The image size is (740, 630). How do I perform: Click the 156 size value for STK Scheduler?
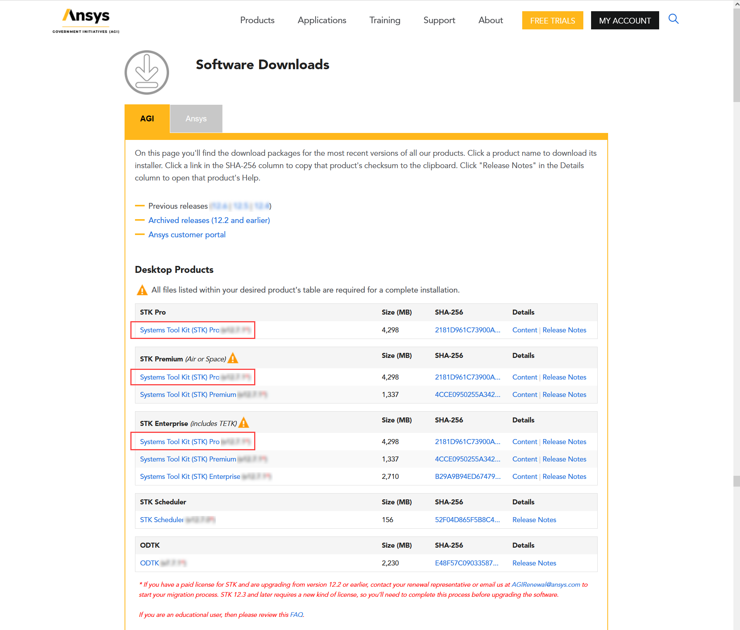[388, 520]
